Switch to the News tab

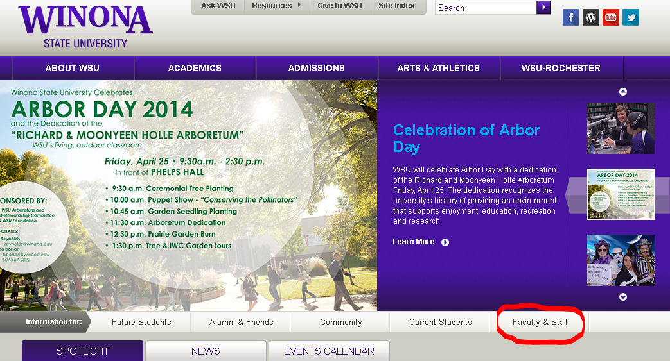[206, 351]
